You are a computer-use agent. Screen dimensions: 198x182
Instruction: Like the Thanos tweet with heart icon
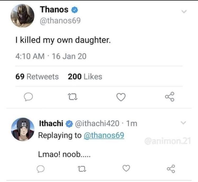pyautogui.click(x=121, y=98)
